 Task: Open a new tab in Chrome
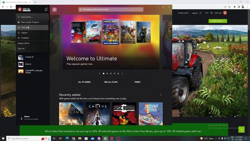point(35,2)
